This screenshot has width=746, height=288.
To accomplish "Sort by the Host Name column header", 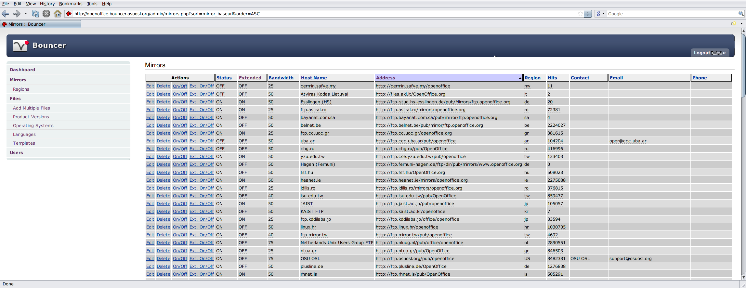I will point(314,78).
